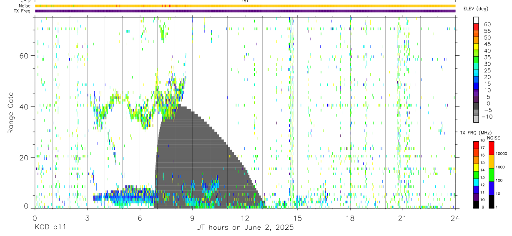The image size is (512, 236).
Task: Click the 'NOISE' legend title above noise colorbar
Action: (494, 137)
